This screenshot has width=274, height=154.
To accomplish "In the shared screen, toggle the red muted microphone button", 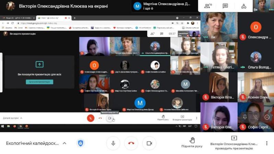I will 91,118.
